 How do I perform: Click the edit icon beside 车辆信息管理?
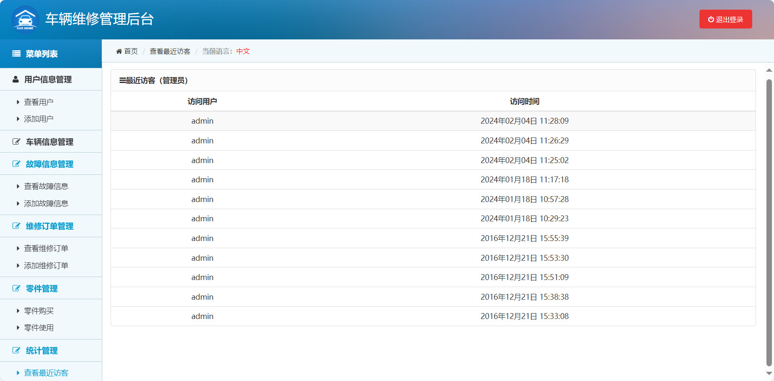(x=16, y=142)
